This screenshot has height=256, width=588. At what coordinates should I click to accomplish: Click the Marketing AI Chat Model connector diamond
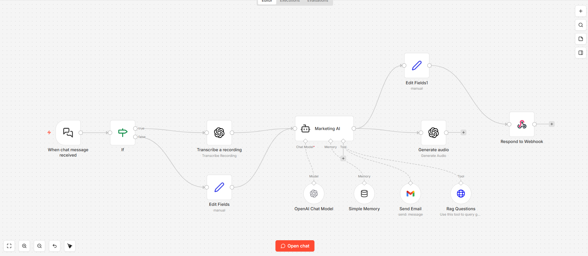(305, 141)
